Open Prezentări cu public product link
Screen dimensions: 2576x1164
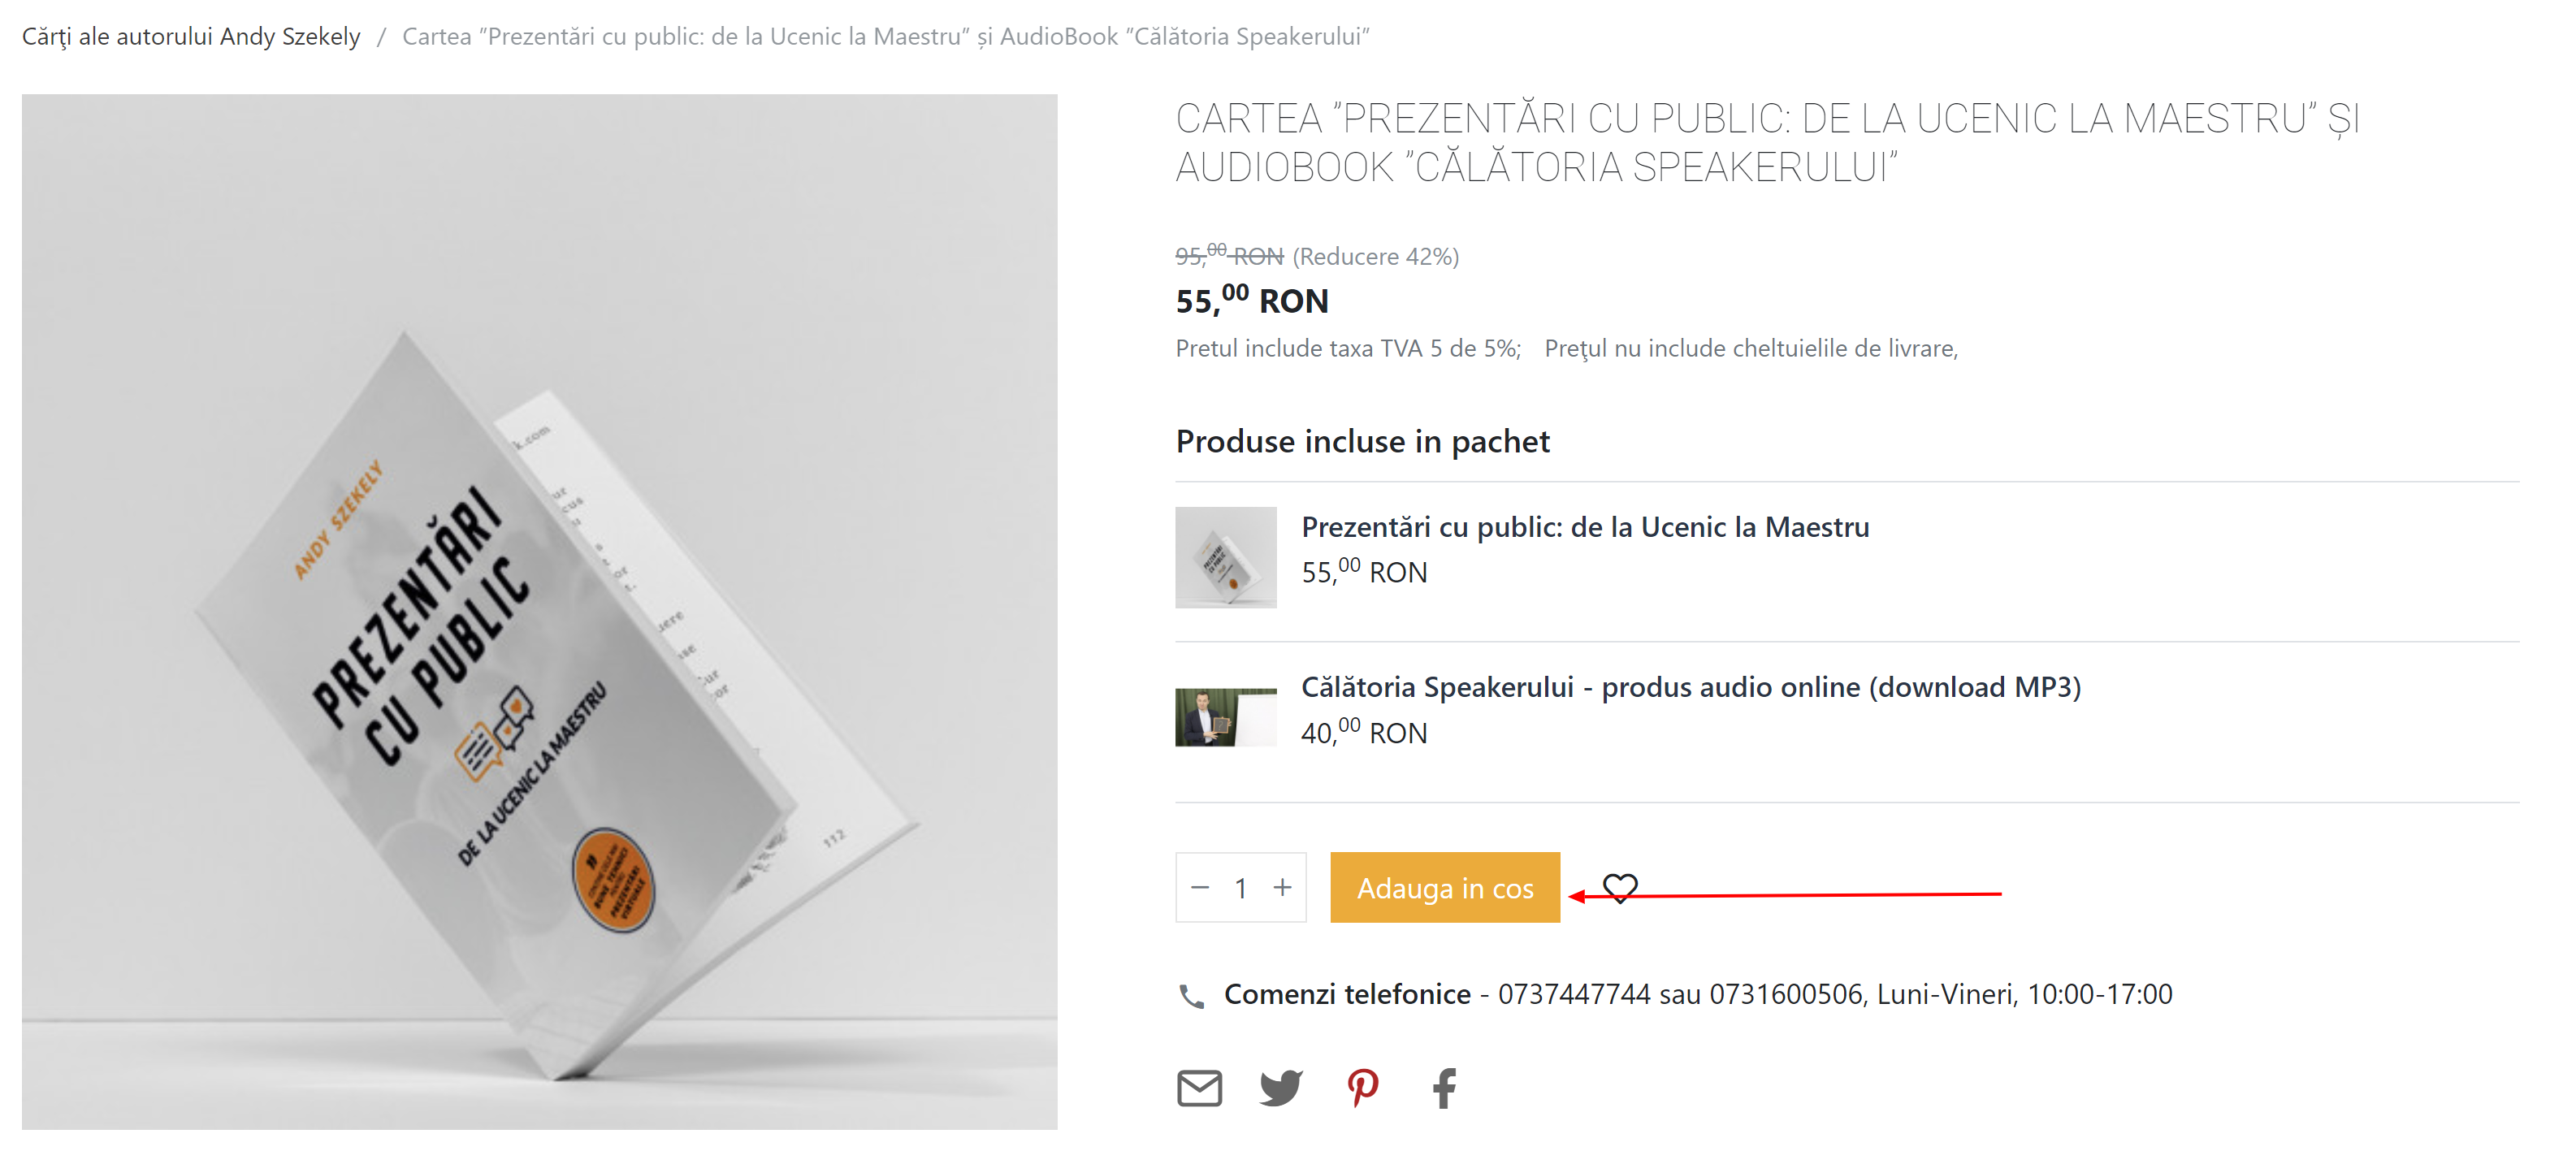1585,527
